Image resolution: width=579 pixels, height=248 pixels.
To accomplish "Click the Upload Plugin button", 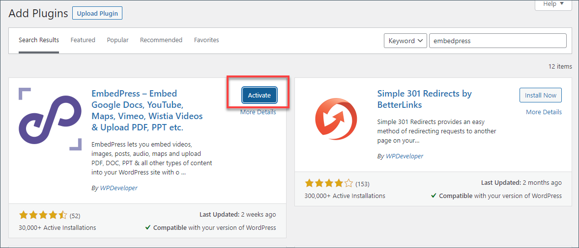I will tap(97, 14).
